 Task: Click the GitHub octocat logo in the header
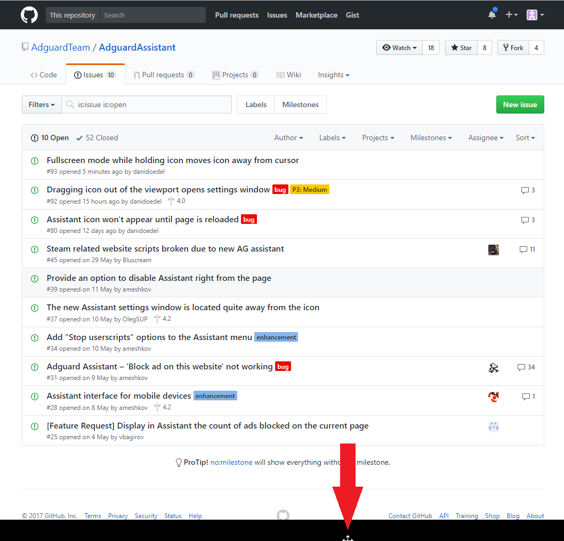click(29, 14)
